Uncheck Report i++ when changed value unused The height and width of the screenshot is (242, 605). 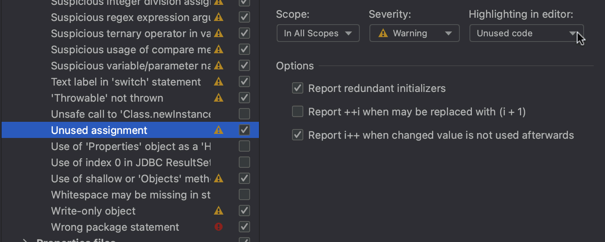pos(298,135)
